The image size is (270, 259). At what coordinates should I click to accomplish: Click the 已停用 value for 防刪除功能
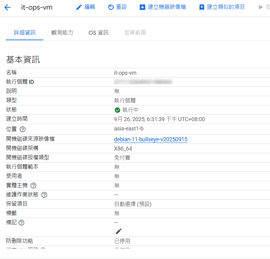click(122, 241)
